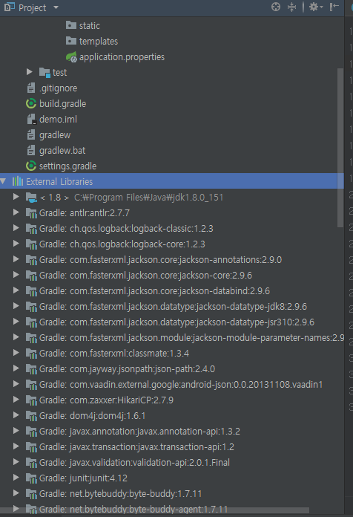353x517 pixels.
Task: Click the collapse all icon
Action: [x=291, y=7]
